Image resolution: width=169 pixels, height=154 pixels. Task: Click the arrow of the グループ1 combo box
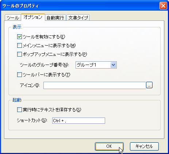coord(114,65)
